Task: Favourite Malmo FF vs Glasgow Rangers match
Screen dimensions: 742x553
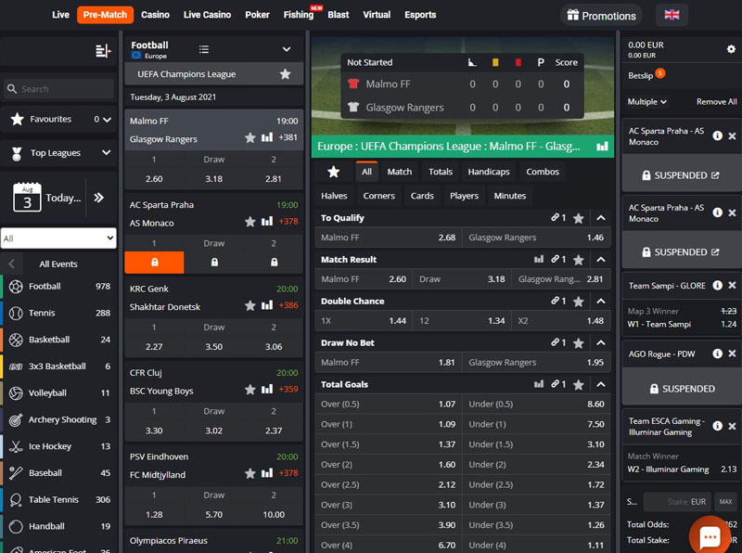Action: [249, 137]
